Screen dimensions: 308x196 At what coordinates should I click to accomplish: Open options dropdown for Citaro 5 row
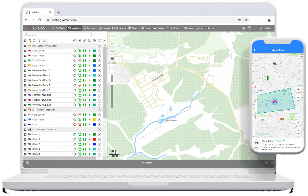point(99,154)
